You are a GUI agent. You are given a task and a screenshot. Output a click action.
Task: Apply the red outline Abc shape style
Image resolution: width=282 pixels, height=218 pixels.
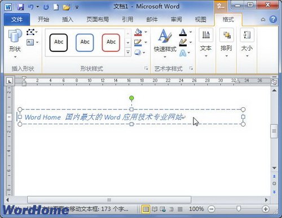(111, 42)
